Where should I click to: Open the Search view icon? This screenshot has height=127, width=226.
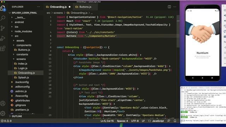[3, 18]
